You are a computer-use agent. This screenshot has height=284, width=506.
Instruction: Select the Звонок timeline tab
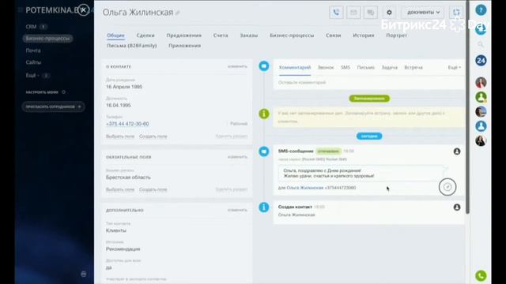(x=326, y=68)
